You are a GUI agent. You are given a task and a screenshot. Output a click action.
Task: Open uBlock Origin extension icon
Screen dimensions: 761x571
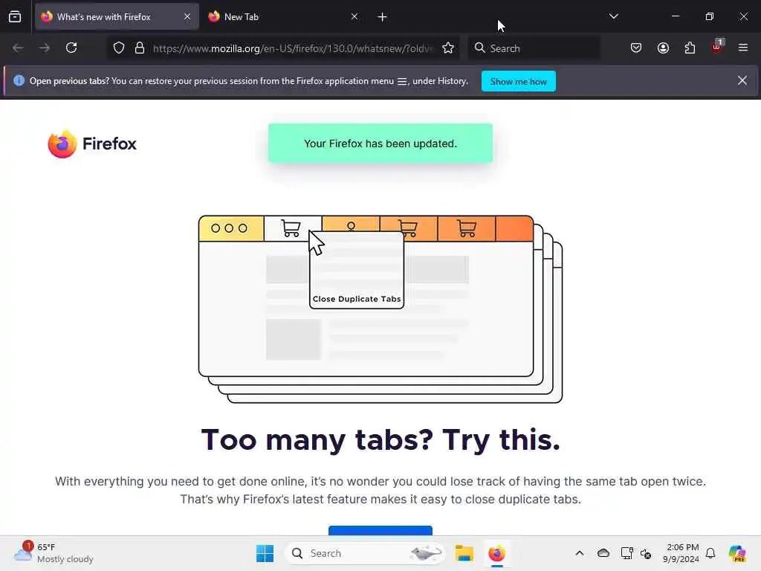click(716, 47)
